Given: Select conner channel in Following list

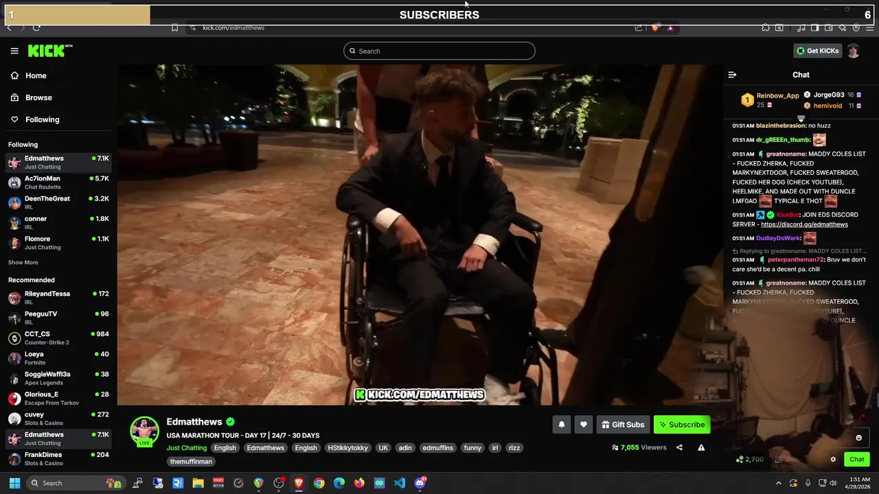Looking at the screenshot, I should point(58,222).
